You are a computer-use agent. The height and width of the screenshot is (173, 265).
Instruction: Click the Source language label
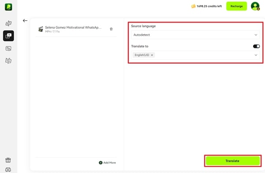click(143, 26)
